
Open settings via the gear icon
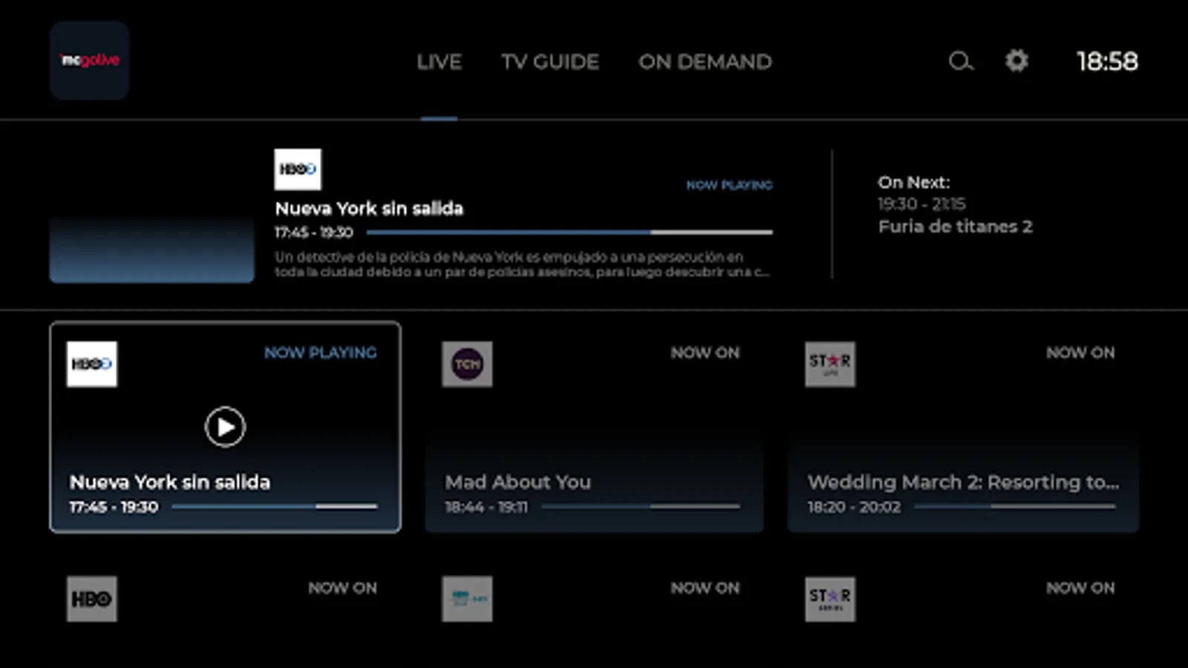click(1016, 61)
